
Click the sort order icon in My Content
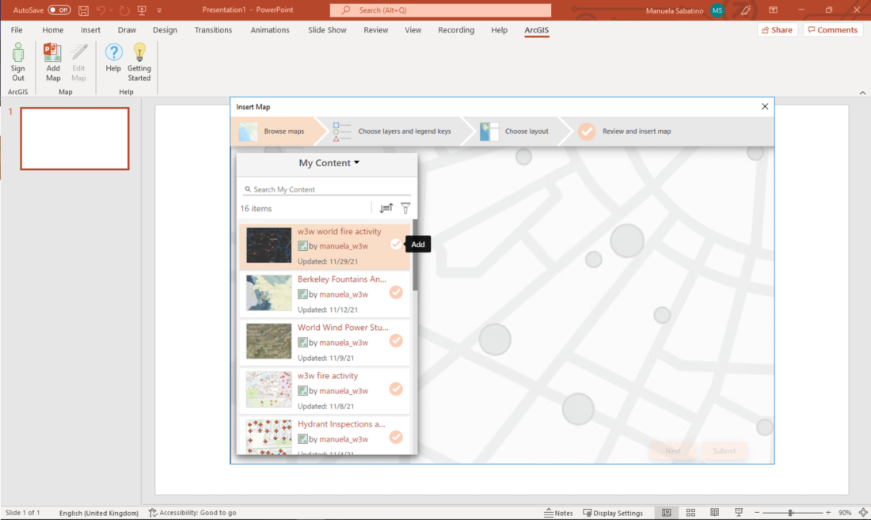386,208
